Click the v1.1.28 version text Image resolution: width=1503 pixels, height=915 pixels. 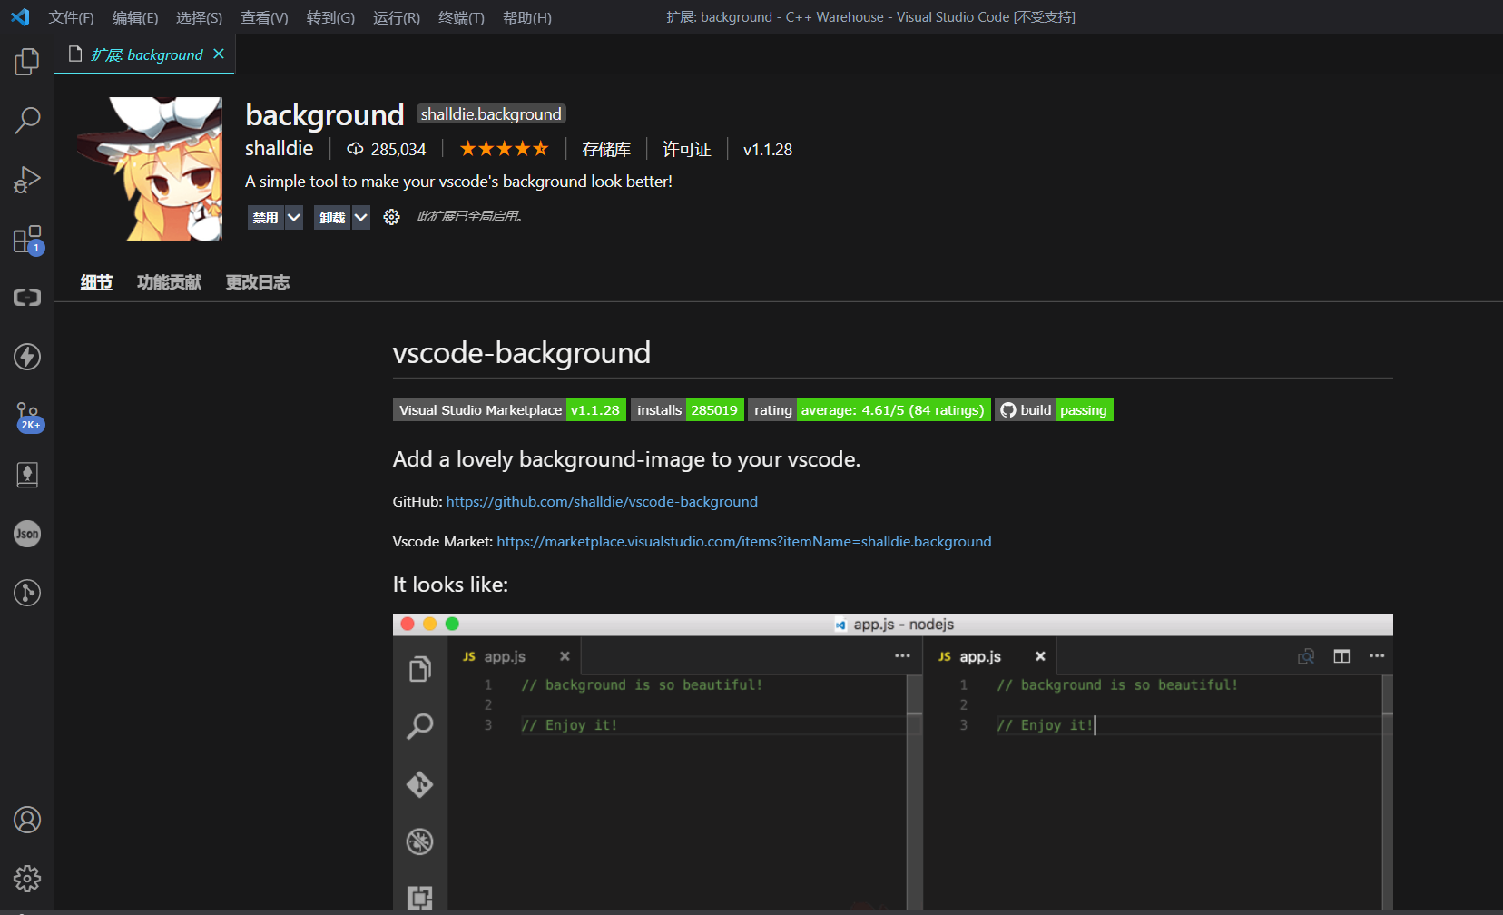tap(768, 149)
